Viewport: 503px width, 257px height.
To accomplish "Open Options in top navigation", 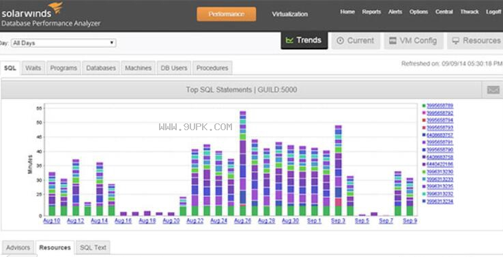I will click(x=418, y=12).
